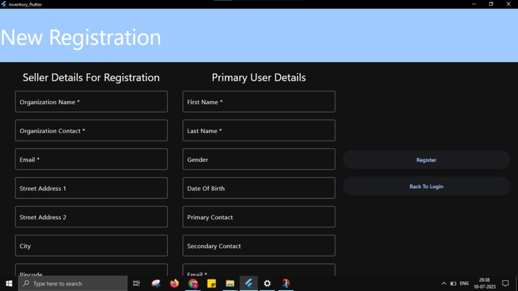This screenshot has height=291, width=518.
Task: Click the taskbar search box
Action: pyautogui.click(x=73, y=283)
